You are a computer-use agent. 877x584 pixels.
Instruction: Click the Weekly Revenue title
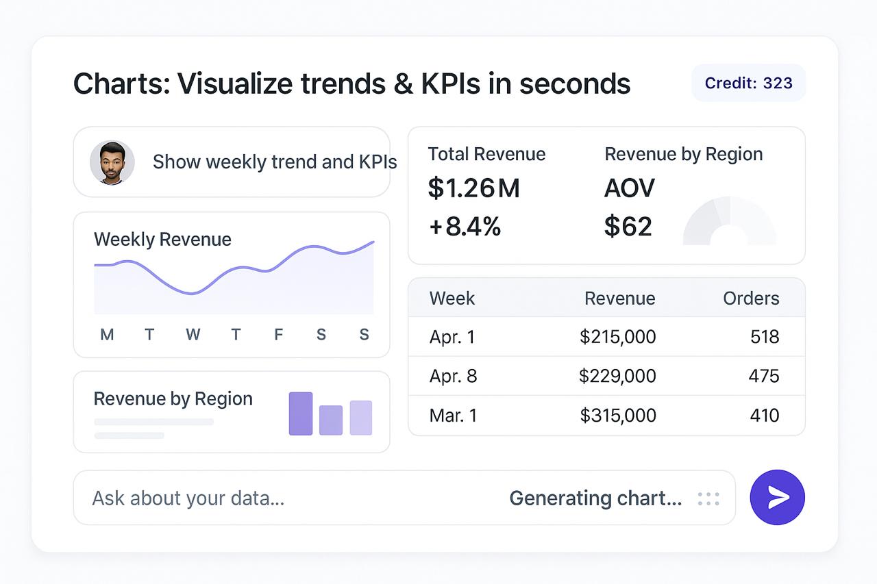[162, 240]
